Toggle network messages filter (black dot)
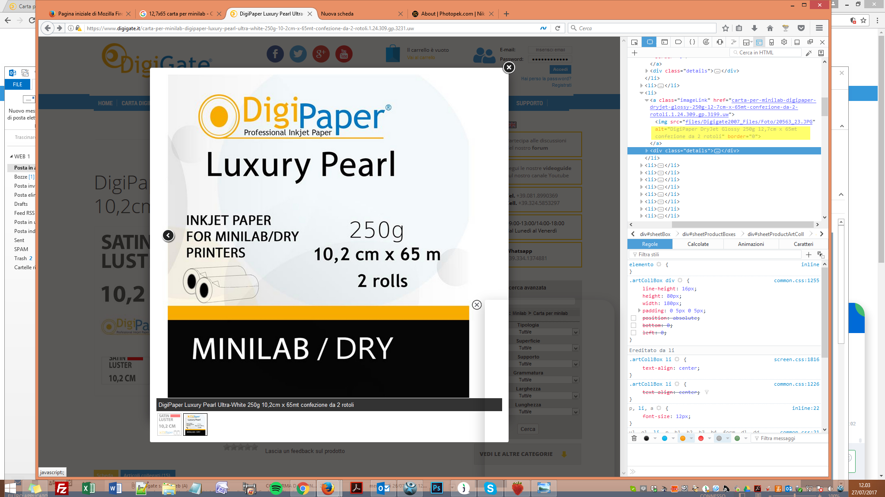885x497 pixels. tap(646, 438)
